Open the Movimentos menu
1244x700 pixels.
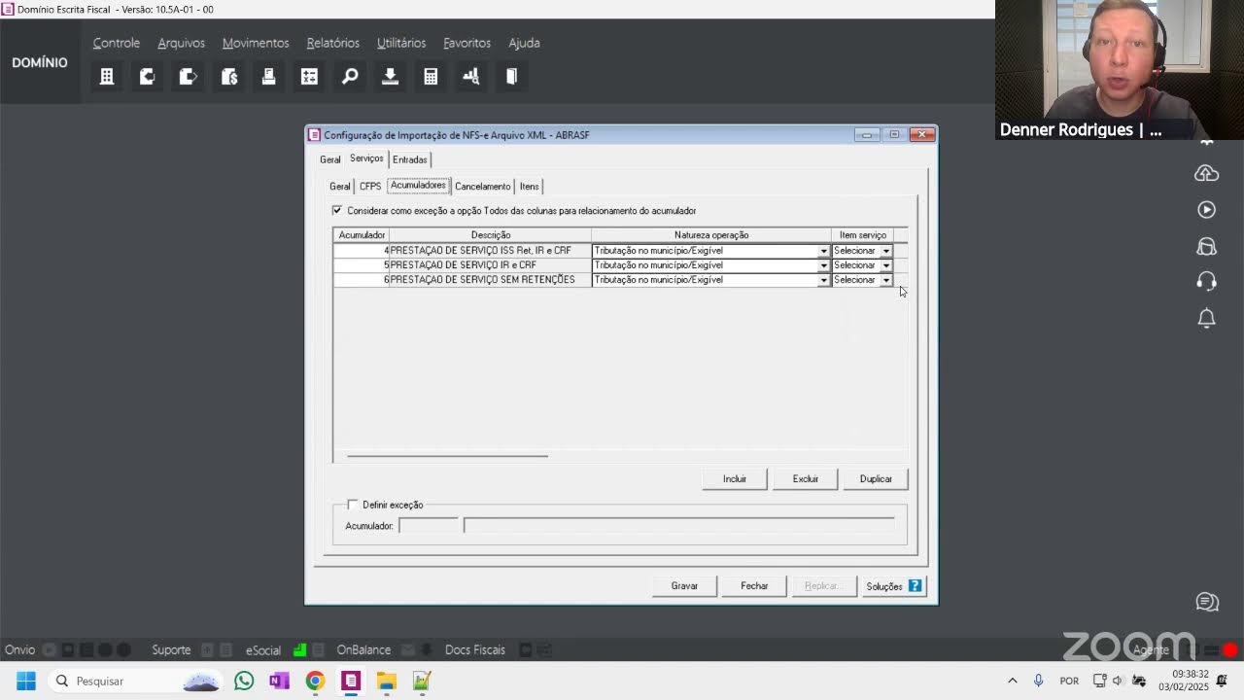(x=256, y=43)
